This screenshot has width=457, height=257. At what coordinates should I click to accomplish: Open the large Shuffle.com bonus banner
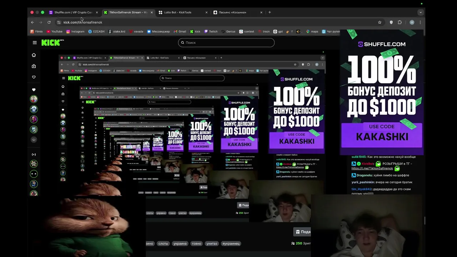coord(382,92)
